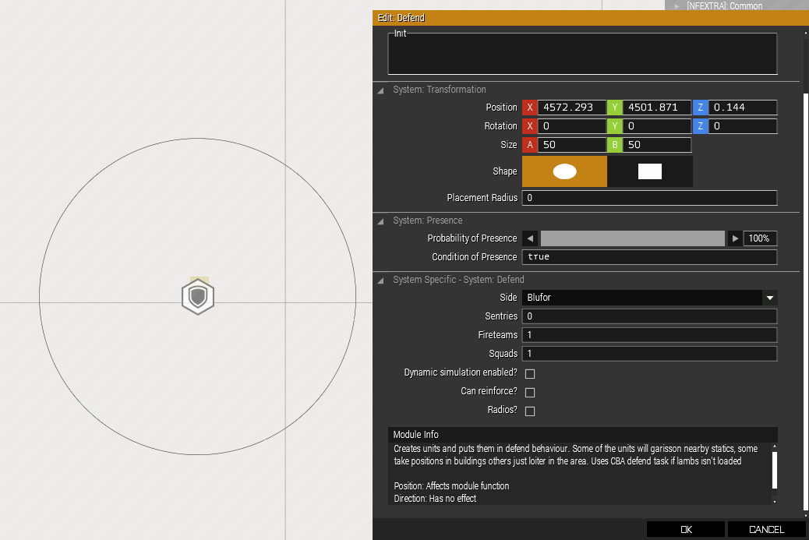The height and width of the screenshot is (540, 809).
Task: Open the Side dropdown showing Blufor
Action: click(649, 298)
